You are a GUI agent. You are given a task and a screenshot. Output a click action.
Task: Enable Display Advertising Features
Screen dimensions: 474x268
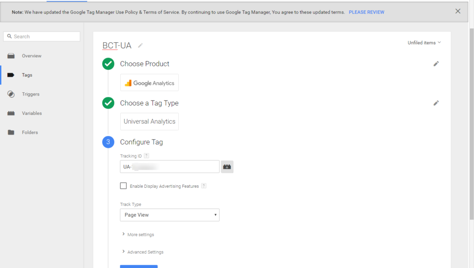coord(123,185)
